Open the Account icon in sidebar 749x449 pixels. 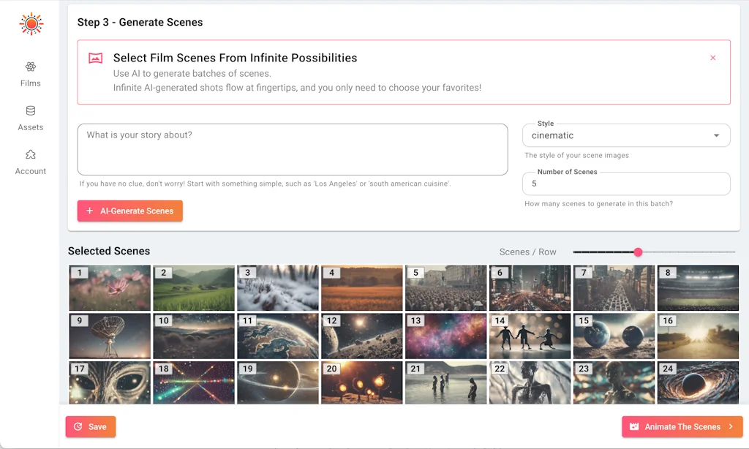click(x=31, y=154)
